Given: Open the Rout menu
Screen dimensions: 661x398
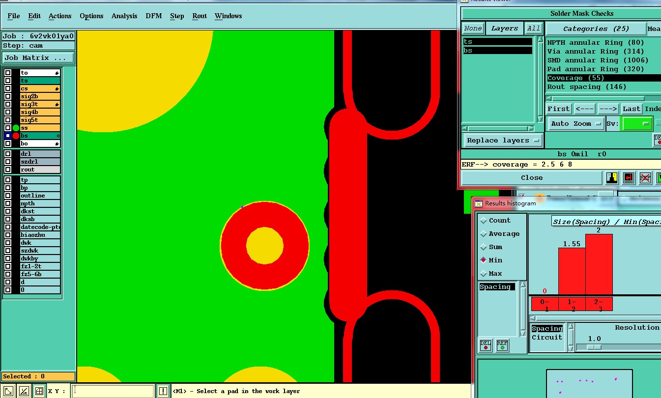Looking at the screenshot, I should tap(200, 16).
